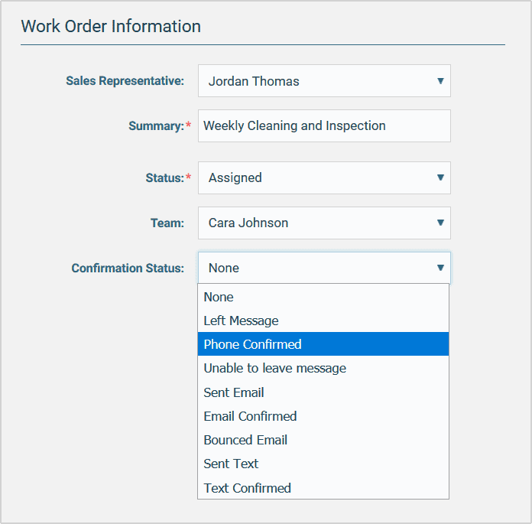Click the Sales Representative dropdown arrow
532x524 pixels.
(x=440, y=81)
